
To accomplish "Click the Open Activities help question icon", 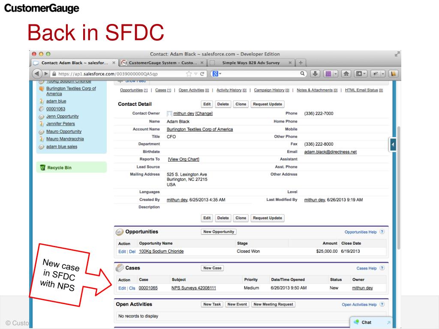I will tap(382, 304).
